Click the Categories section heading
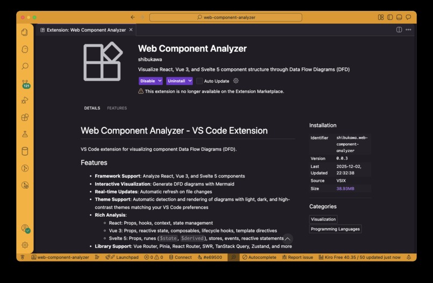Image resolution: width=433 pixels, height=283 pixels. tap(323, 207)
